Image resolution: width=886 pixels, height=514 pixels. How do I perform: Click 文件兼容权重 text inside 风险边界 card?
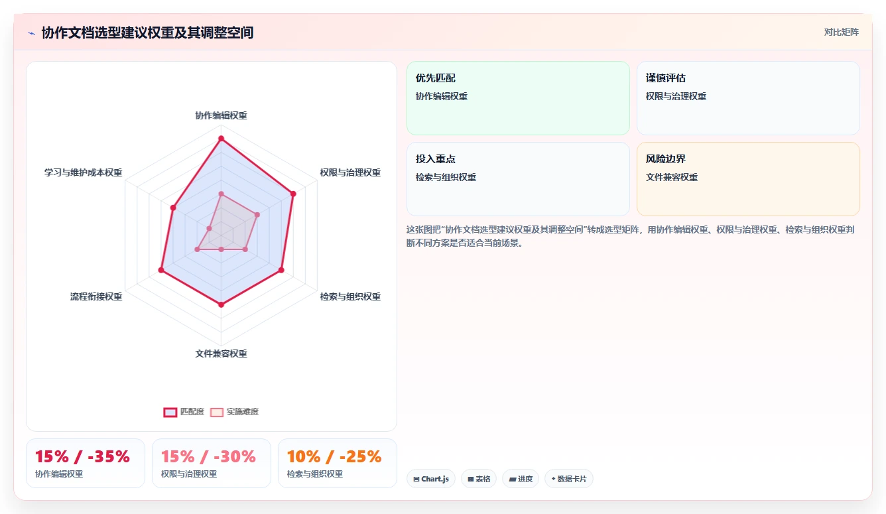[672, 177]
